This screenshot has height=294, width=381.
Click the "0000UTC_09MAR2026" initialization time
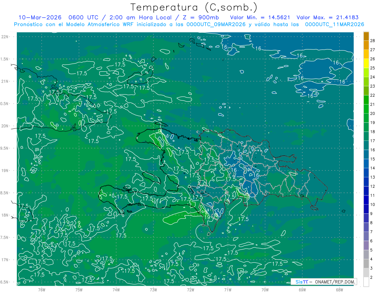click(x=216, y=24)
